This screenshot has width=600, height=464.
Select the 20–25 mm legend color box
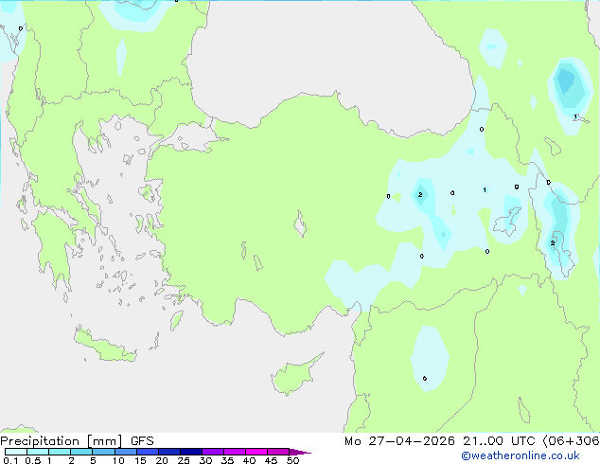coord(169,452)
